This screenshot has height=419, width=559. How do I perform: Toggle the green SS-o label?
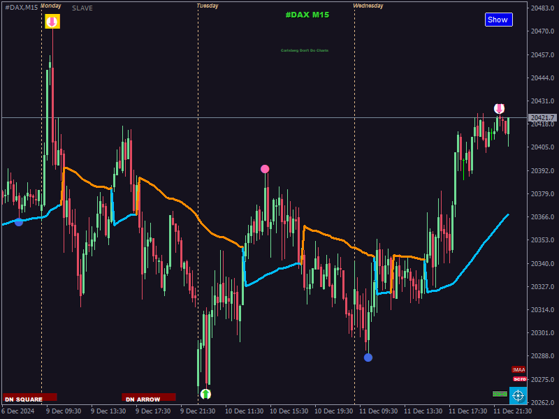pos(500,394)
